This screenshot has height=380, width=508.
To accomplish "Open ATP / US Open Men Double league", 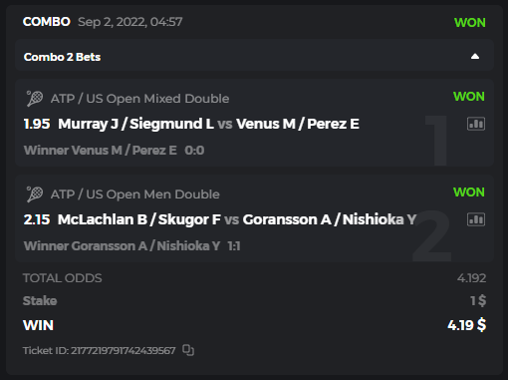I will [135, 194].
